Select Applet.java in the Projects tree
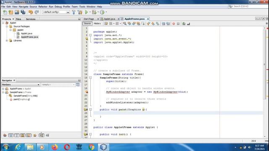Image resolution: width=269 pixels, height=151 pixels. point(26,34)
